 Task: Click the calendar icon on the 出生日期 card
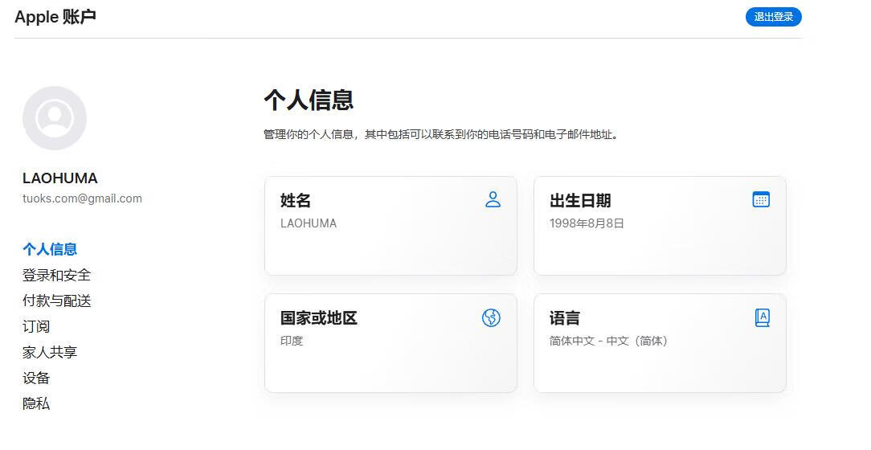click(x=761, y=200)
